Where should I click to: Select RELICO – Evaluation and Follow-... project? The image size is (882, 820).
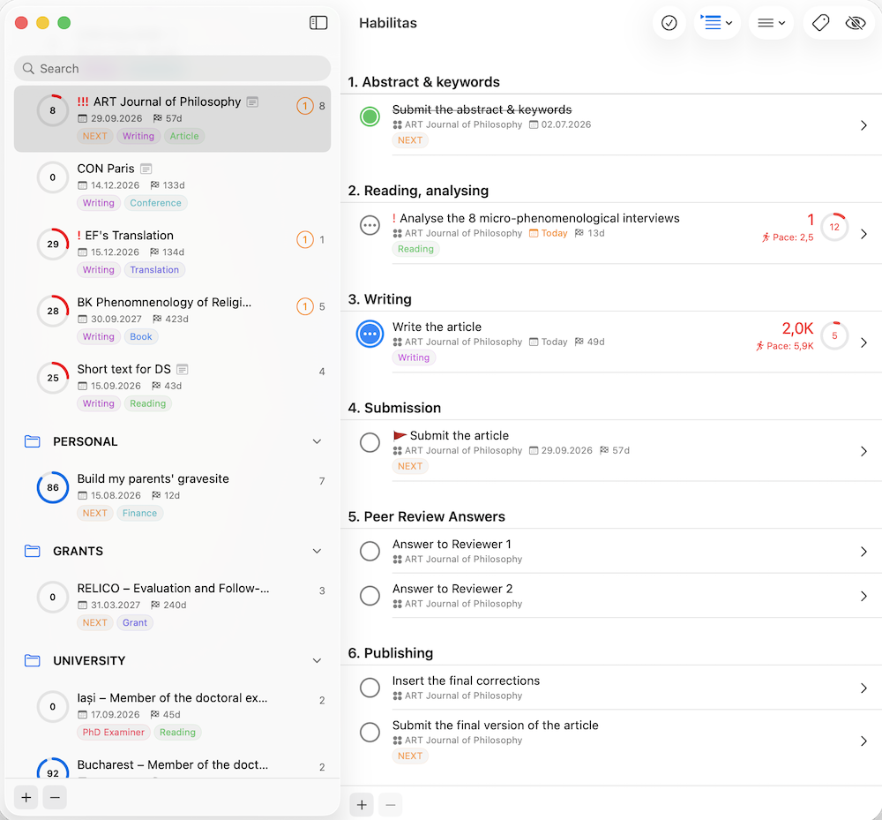pyautogui.click(x=172, y=605)
